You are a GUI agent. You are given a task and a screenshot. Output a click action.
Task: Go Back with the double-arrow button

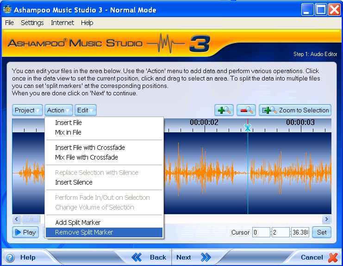pos(149,257)
